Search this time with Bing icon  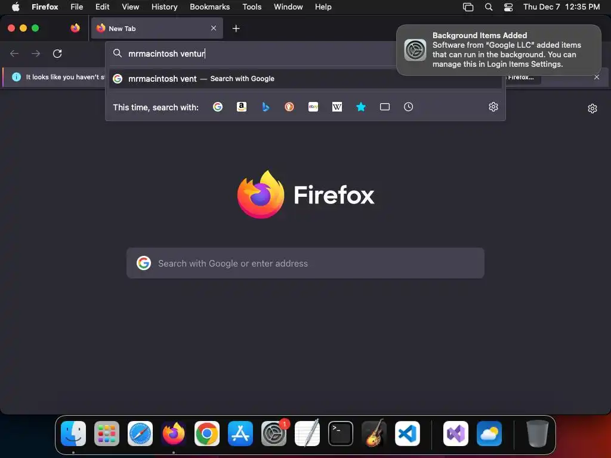[266, 107]
